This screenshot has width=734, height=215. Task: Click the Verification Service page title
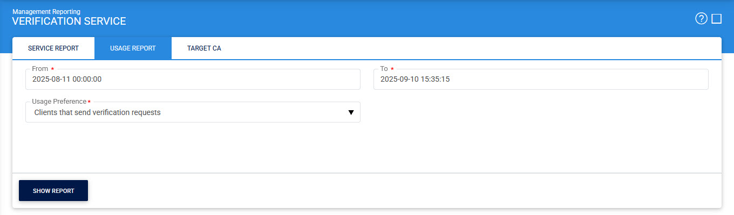click(69, 21)
